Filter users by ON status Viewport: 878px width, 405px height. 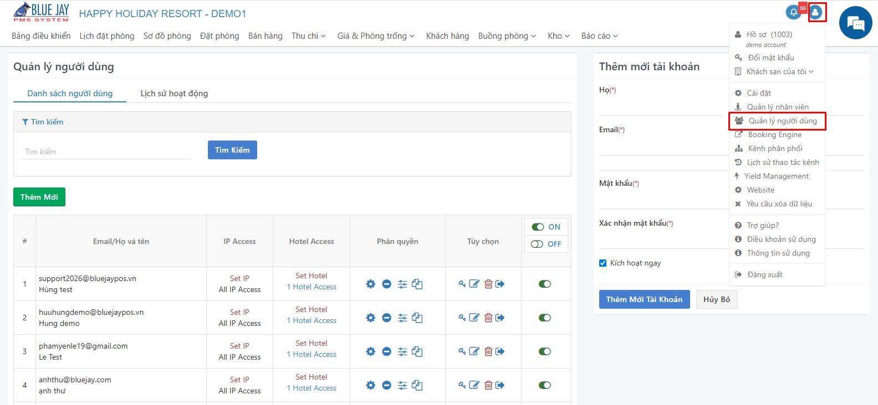coord(546,227)
